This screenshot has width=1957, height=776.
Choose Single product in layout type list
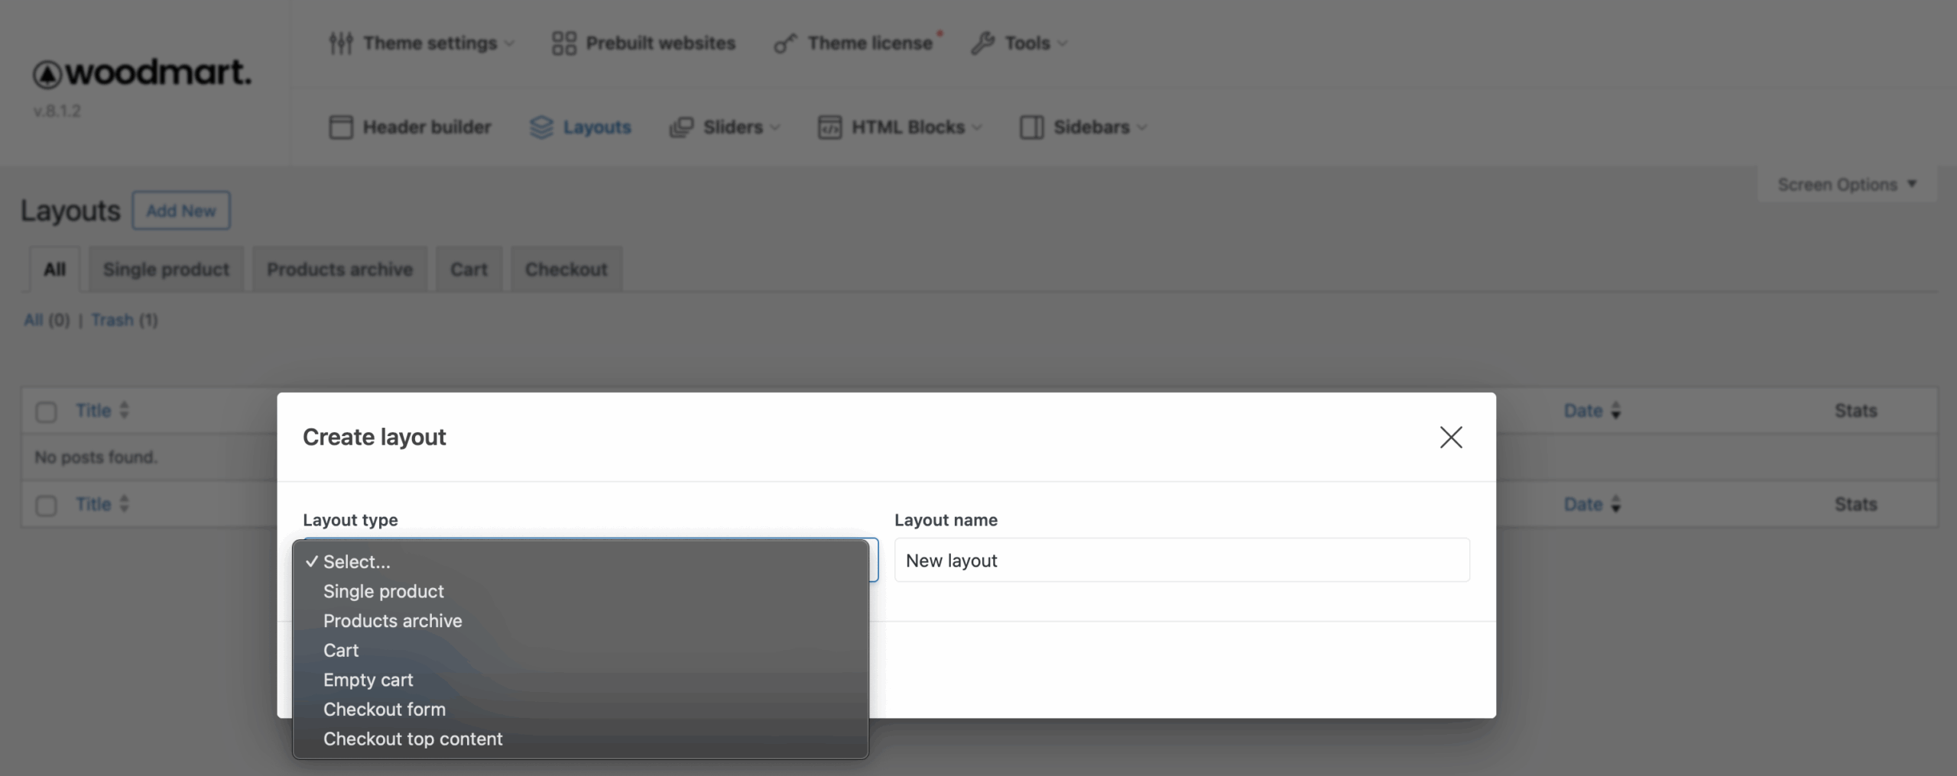pos(581,591)
